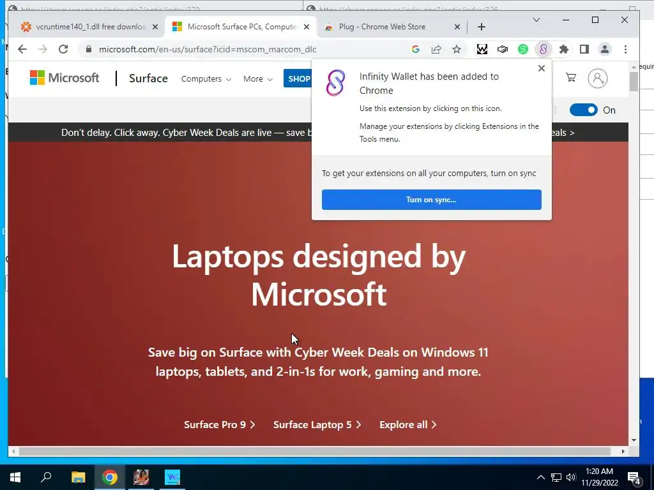
Task: Bookmark this page with the star icon
Action: point(457,49)
